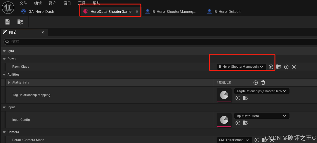Open the 文件 menu

(x=23, y=3)
